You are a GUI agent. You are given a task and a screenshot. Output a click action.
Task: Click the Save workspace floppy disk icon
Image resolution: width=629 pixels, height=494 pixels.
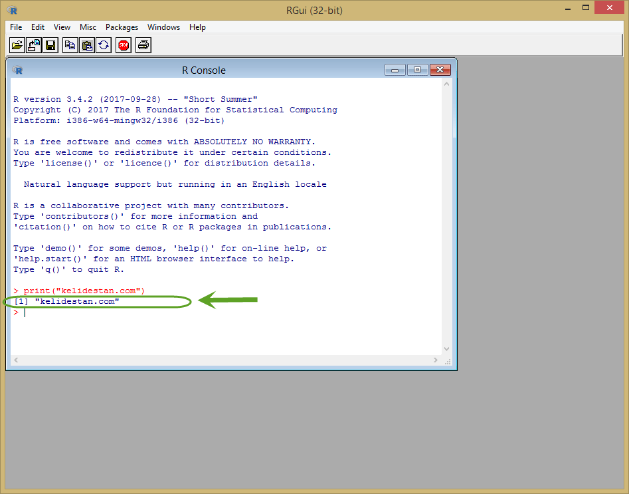tap(50, 45)
